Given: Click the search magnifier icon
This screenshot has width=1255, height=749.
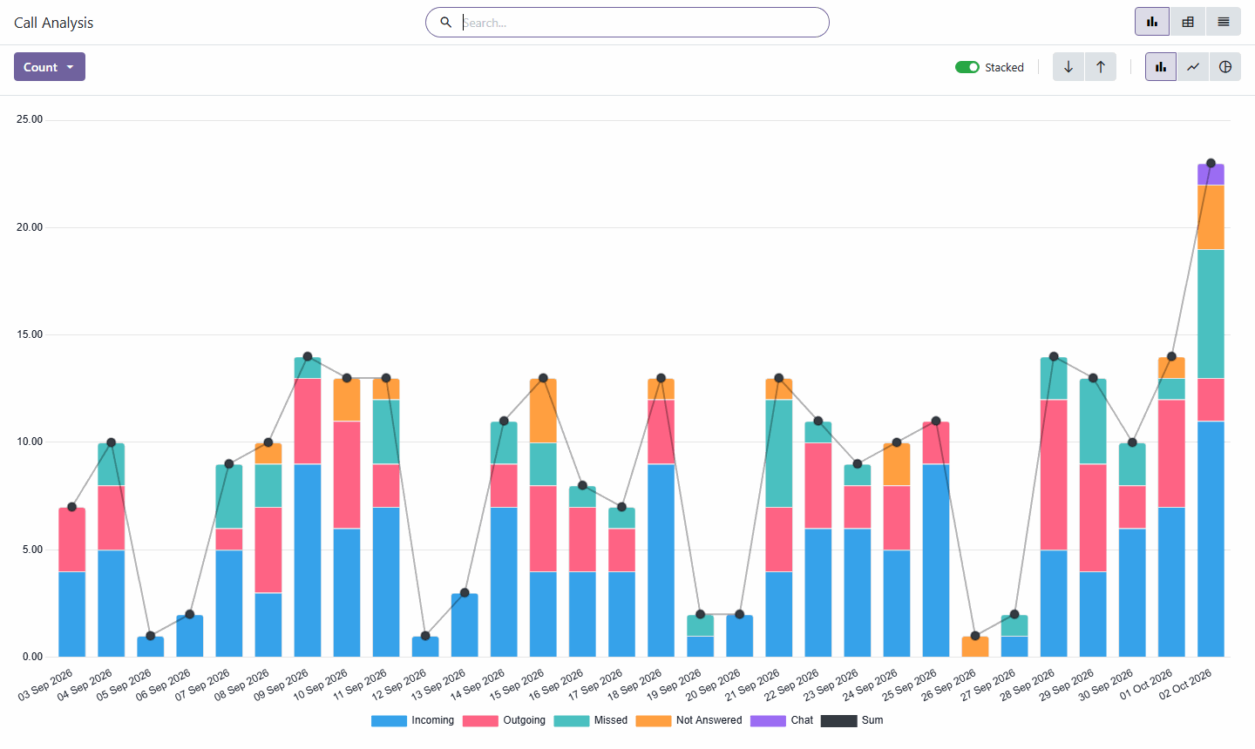Looking at the screenshot, I should pyautogui.click(x=445, y=23).
